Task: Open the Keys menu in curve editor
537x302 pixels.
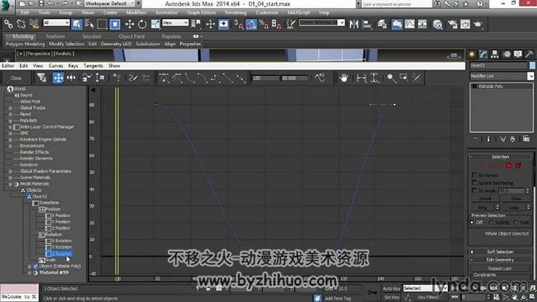Action: pyautogui.click(x=73, y=66)
